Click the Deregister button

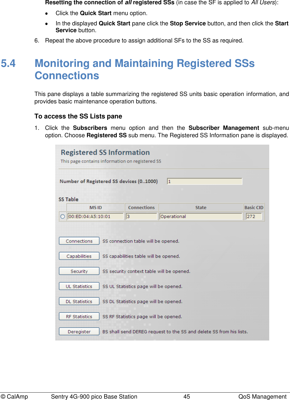click(x=79, y=331)
